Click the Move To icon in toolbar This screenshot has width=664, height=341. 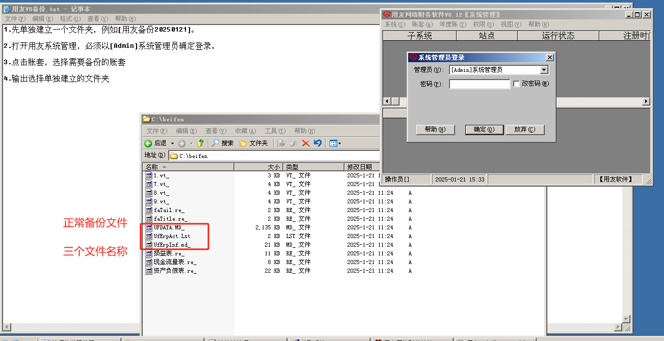click(x=281, y=143)
